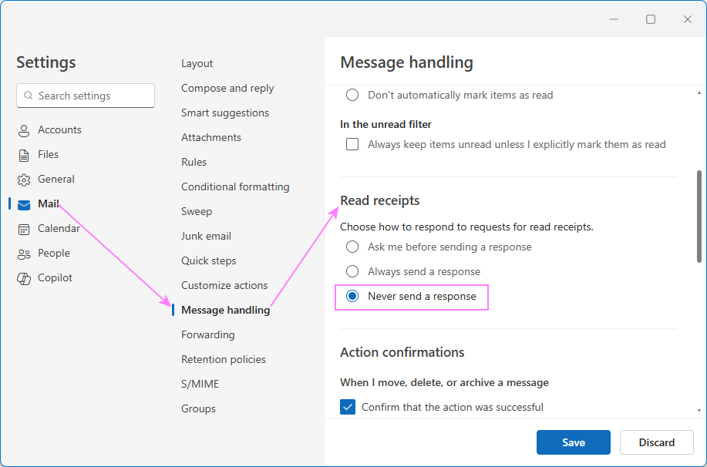Uncheck 'Confirm that the action was successful'

tap(348, 407)
